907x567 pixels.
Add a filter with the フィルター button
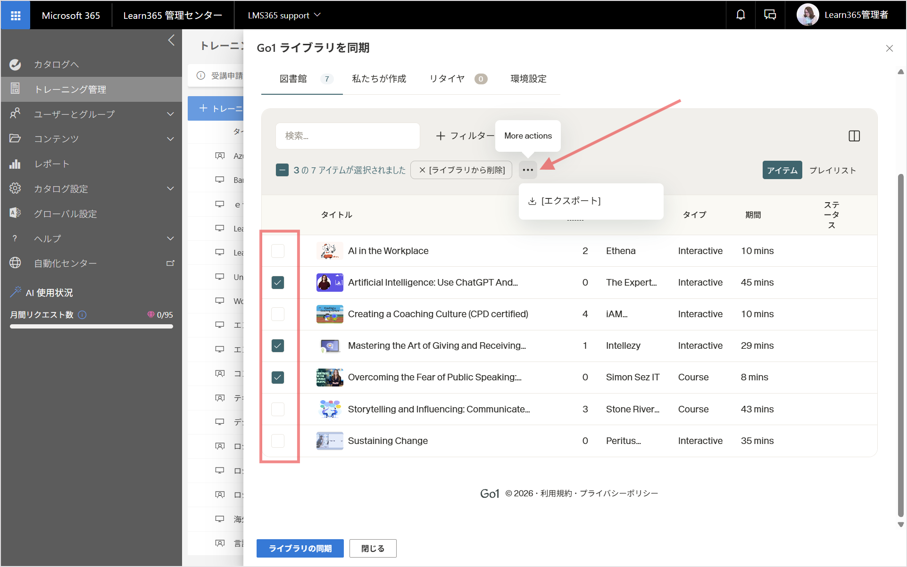[464, 136]
